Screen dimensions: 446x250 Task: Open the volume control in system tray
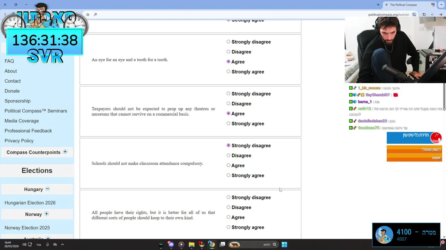[x=24, y=244]
